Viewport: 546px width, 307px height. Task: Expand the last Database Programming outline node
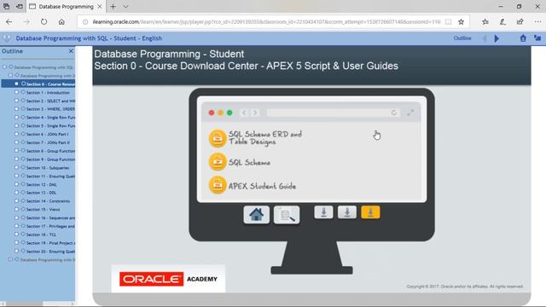(10, 259)
